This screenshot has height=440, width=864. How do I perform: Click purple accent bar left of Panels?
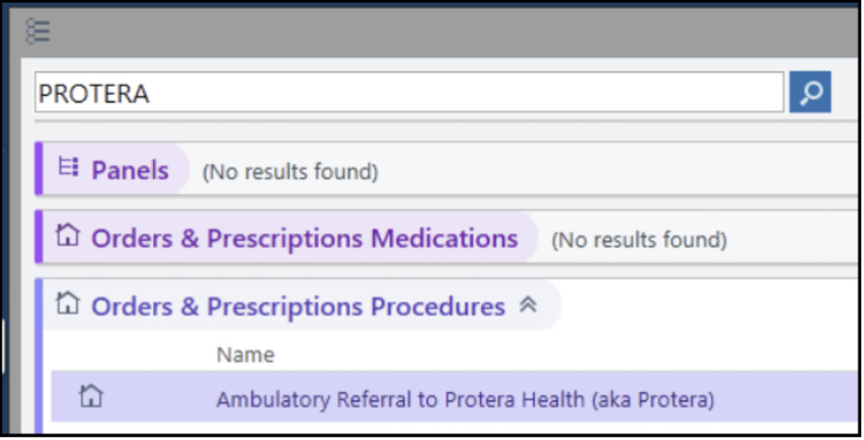(39, 168)
